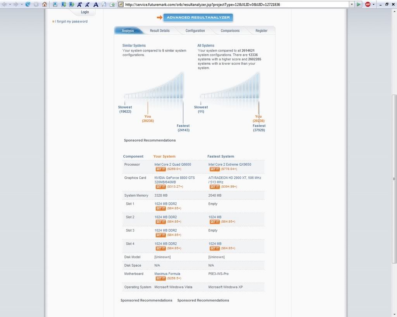Open the Forward history dropdown arrow
The width and height of the screenshot is (397, 317).
point(22,5)
